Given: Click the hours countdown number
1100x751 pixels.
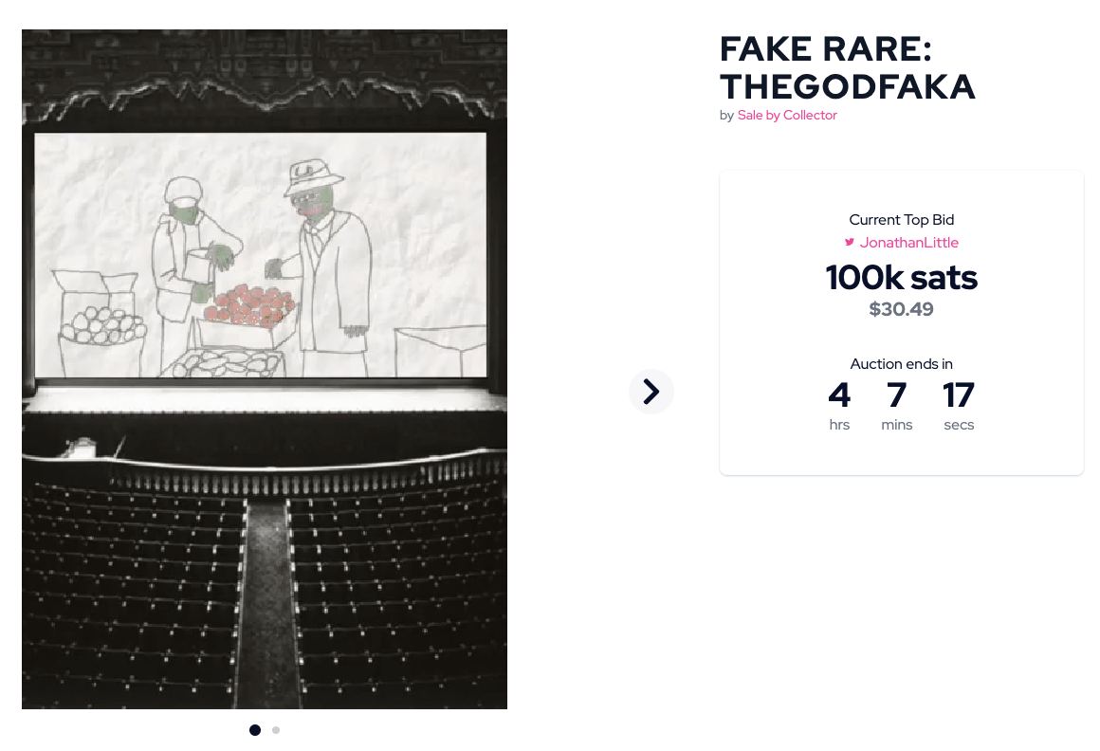Looking at the screenshot, I should click(839, 395).
